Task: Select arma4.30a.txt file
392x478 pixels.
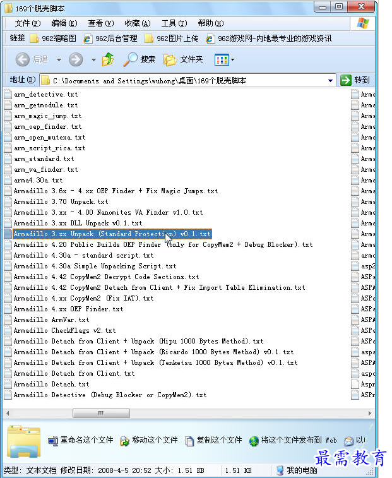Action: click(38, 180)
